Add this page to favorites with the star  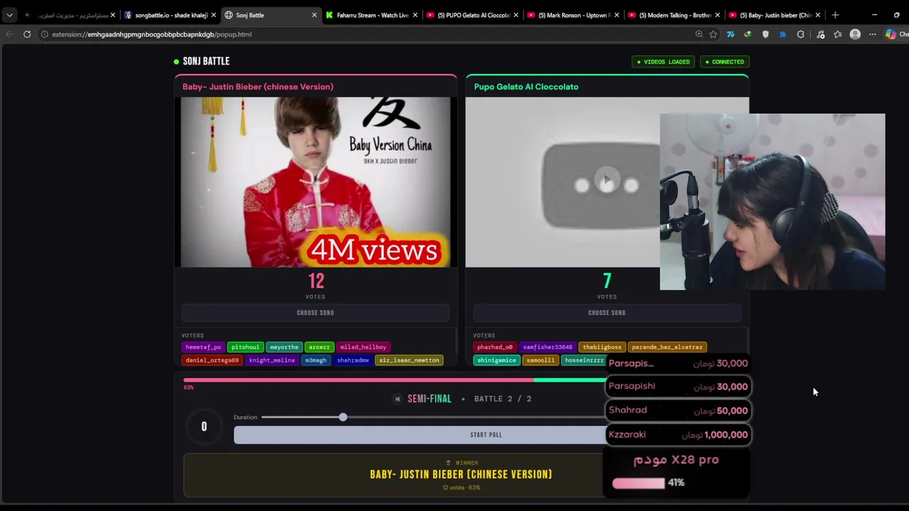tap(713, 34)
